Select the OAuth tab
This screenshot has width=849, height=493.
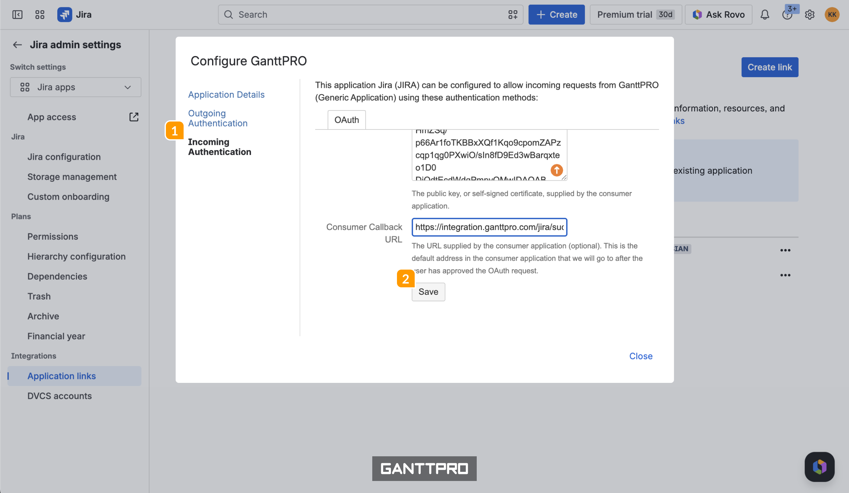(347, 120)
